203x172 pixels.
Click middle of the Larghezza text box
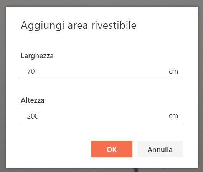[102, 72]
